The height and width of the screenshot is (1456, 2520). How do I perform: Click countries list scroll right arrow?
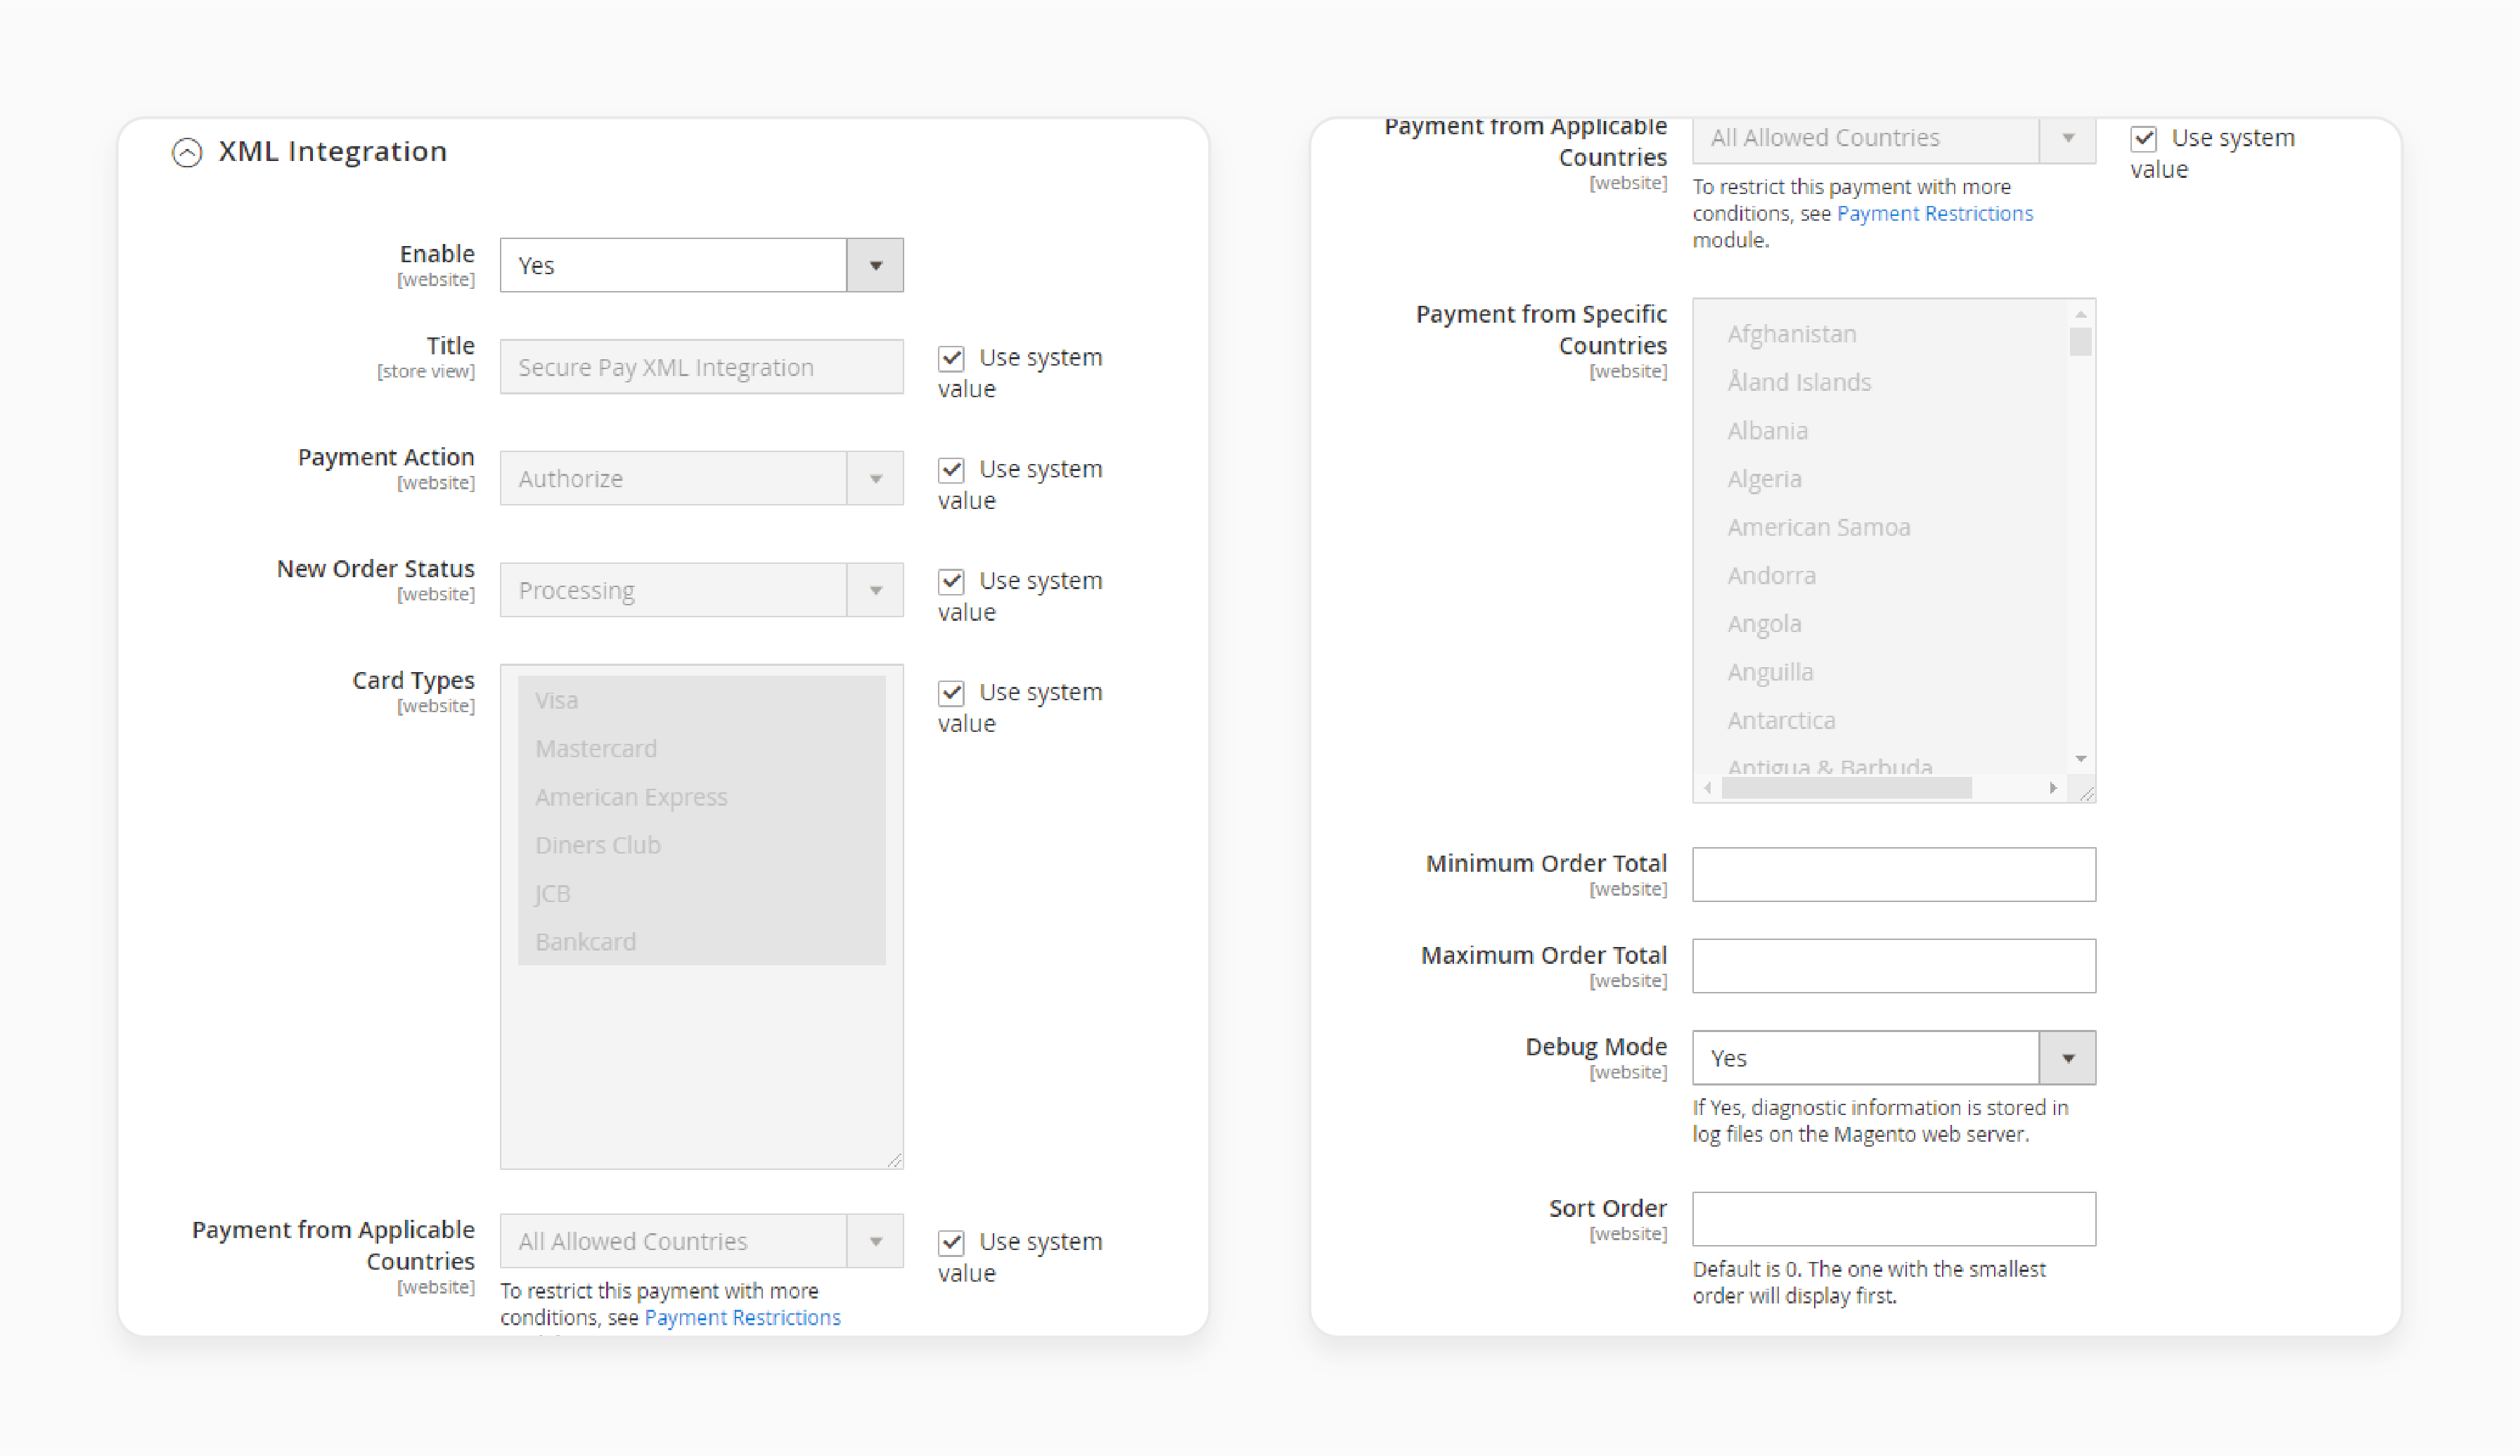[2052, 788]
